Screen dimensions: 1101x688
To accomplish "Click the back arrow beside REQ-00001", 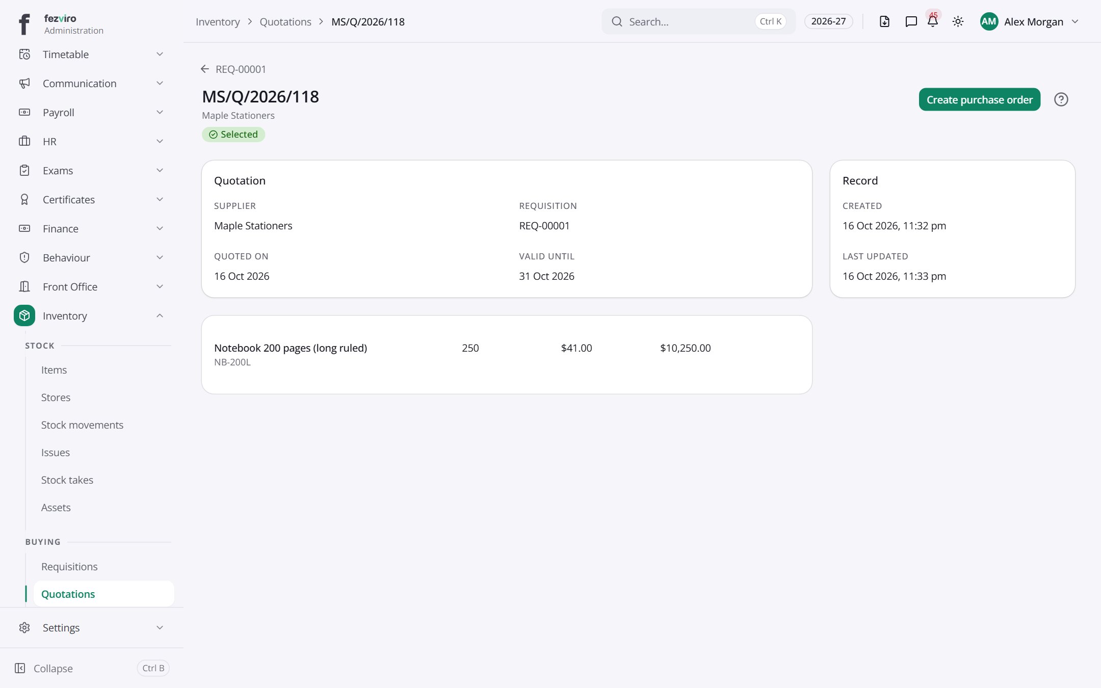I will [205, 69].
